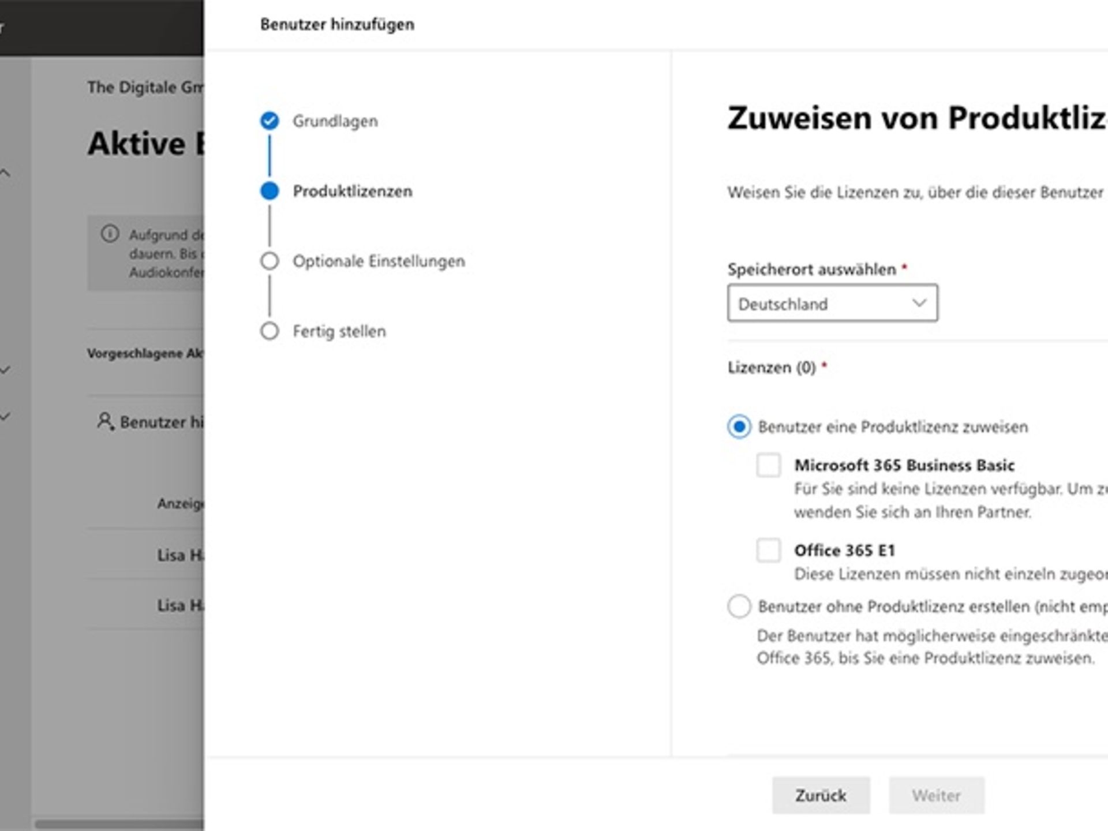Click the Weiter button
Image resolution: width=1108 pixels, height=831 pixels.
click(936, 795)
